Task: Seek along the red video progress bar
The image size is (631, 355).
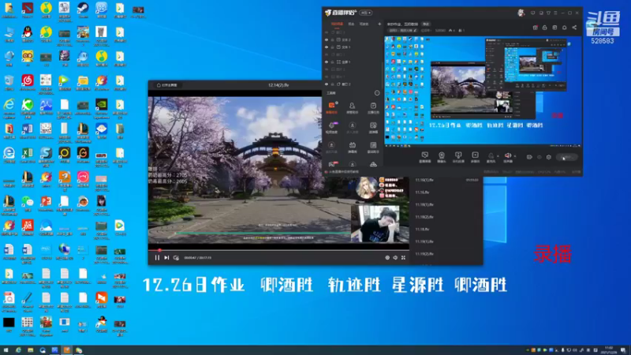Action: 278,250
